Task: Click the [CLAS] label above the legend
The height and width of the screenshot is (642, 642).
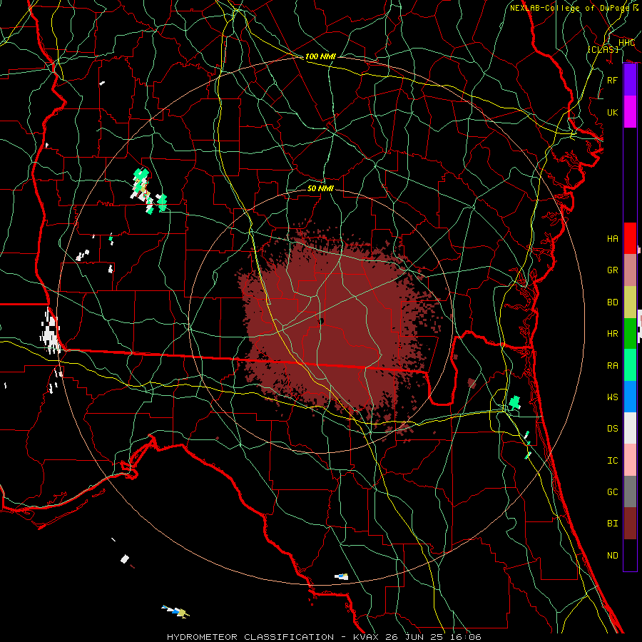Action: coord(603,49)
